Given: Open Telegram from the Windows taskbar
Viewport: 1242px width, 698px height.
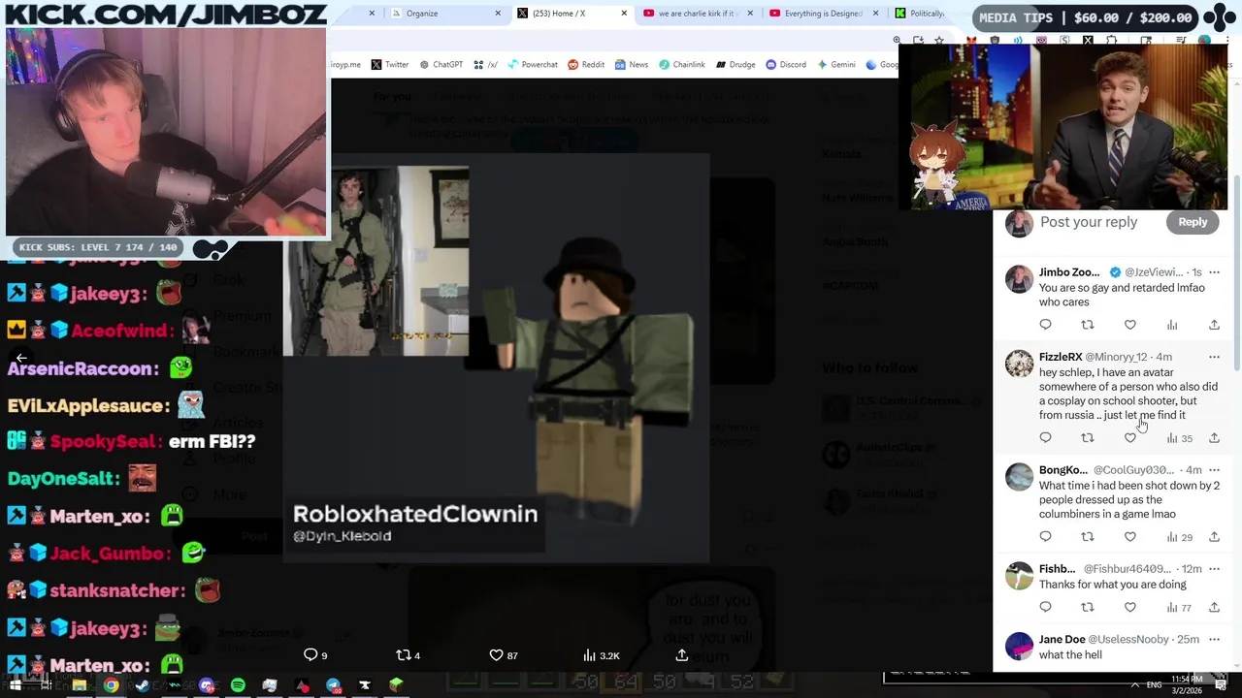Looking at the screenshot, I should pyautogui.click(x=333, y=685).
